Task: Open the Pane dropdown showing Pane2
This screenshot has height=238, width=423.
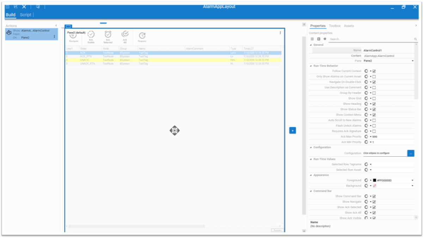Action: coord(412,61)
